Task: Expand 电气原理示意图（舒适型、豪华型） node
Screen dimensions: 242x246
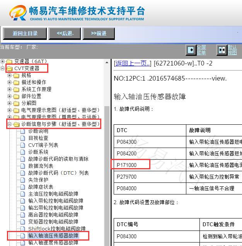Action: [9, 110]
